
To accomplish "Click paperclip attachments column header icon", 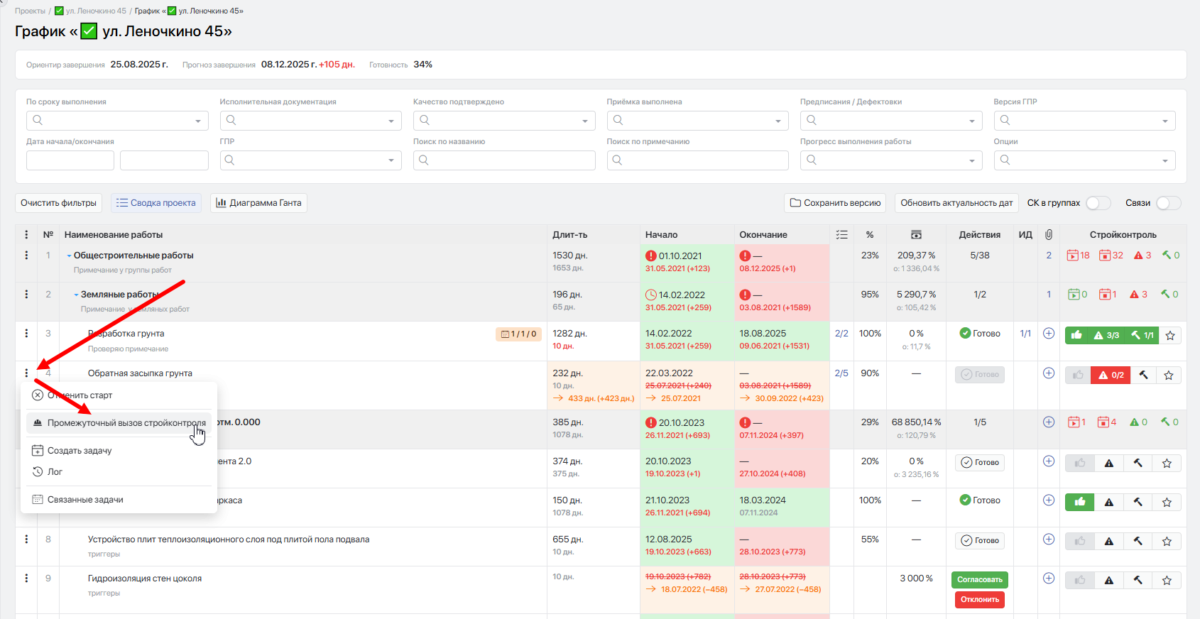I will [1049, 235].
